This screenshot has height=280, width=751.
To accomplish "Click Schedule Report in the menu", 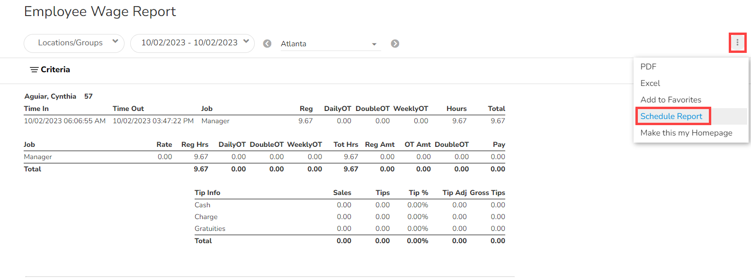I will tap(671, 116).
